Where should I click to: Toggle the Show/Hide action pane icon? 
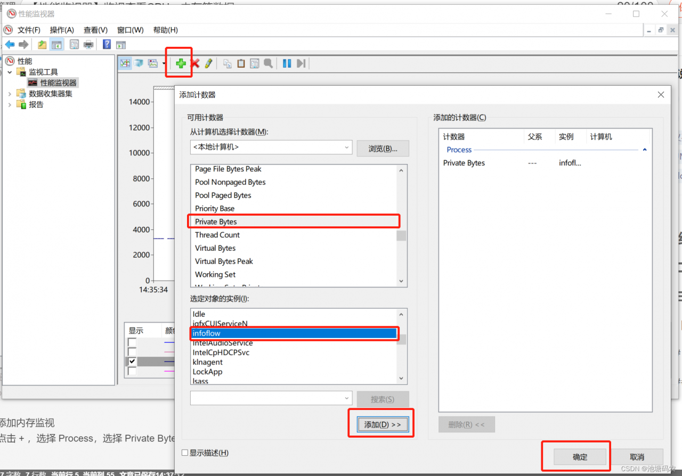(x=121, y=45)
